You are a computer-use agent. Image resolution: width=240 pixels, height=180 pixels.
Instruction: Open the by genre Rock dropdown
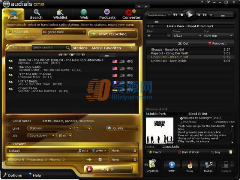[64, 32]
